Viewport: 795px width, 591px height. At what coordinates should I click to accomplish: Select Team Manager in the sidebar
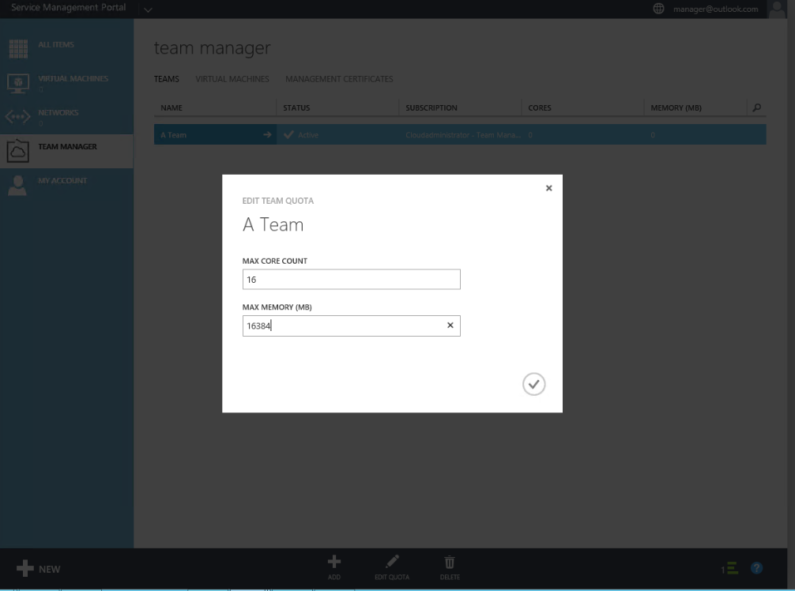66,147
